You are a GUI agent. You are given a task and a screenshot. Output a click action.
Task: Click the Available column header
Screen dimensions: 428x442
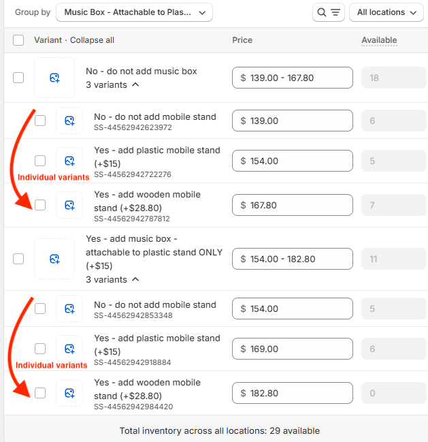379,40
